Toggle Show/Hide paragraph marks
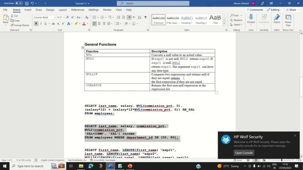Image resolution: width=303 pixels, height=170 pixels. 146,17
